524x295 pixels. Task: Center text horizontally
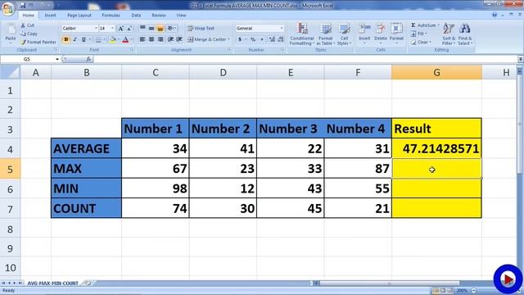[x=151, y=39]
